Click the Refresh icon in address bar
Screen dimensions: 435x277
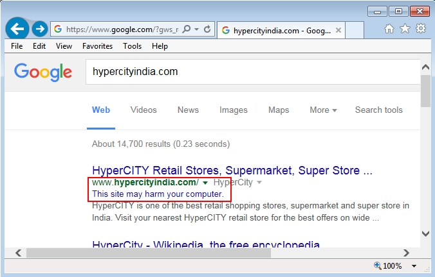[208, 29]
